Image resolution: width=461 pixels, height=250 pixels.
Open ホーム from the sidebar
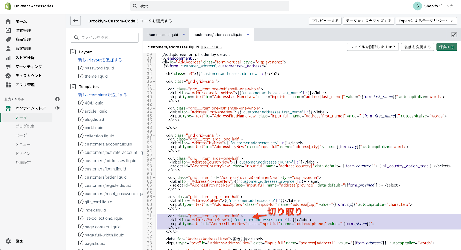pos(21,21)
